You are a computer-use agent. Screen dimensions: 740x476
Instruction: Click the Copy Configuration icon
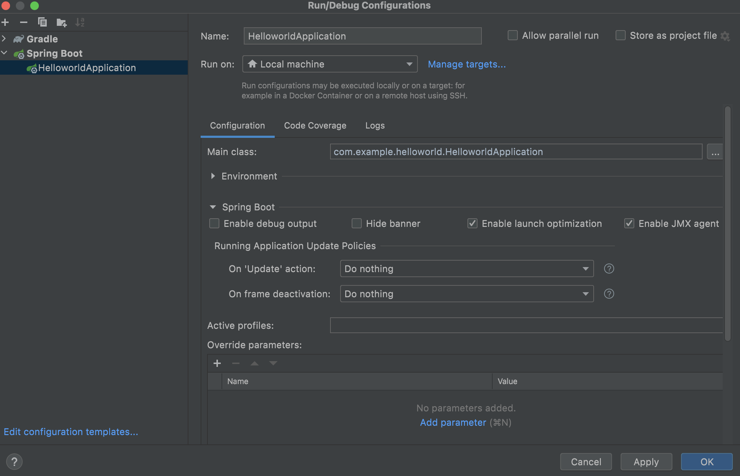[x=42, y=22]
